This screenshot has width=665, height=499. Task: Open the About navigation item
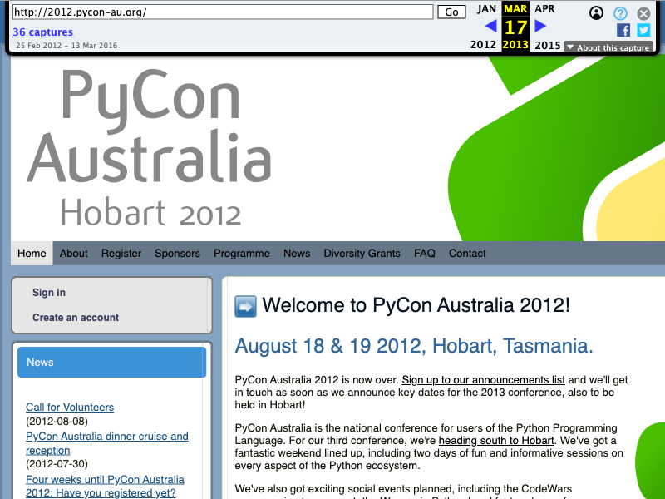[x=74, y=254]
